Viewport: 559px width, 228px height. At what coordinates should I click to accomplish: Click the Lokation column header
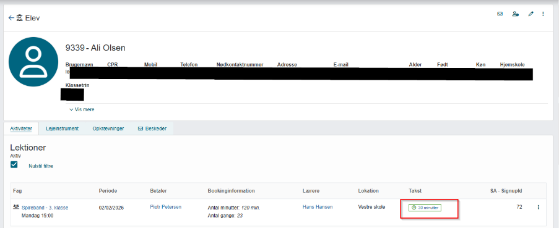(x=368, y=191)
